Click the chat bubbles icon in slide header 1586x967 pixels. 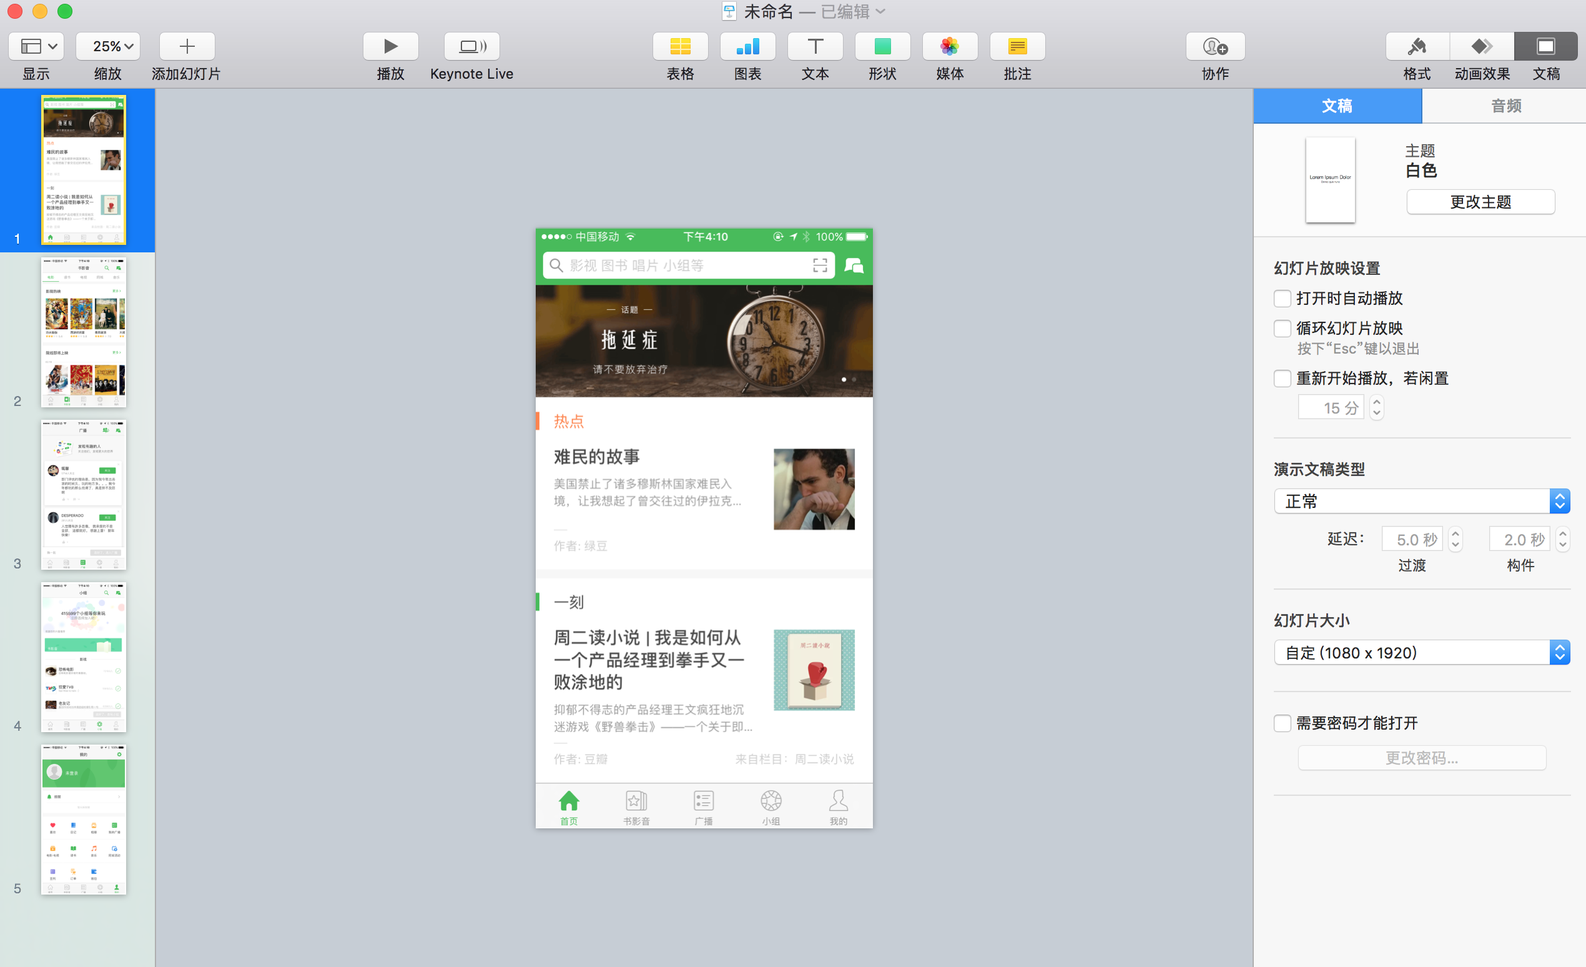pyautogui.click(x=854, y=265)
